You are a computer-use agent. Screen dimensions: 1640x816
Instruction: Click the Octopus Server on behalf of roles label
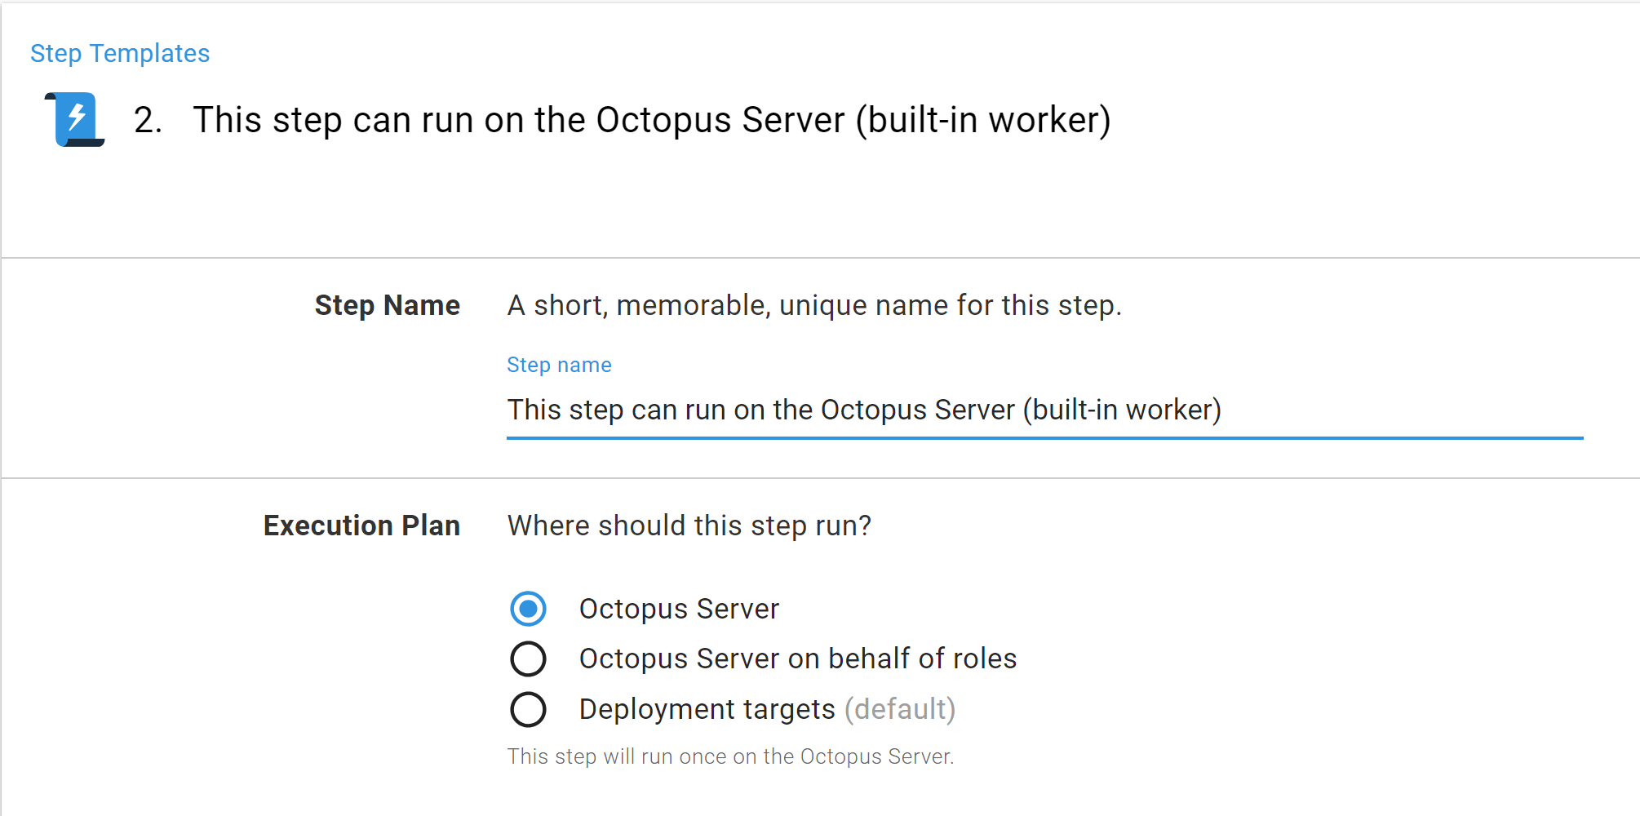tap(797, 659)
